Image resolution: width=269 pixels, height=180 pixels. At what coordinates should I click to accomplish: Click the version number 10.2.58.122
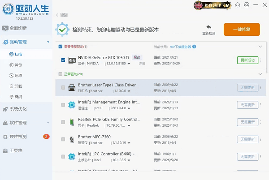25,18
